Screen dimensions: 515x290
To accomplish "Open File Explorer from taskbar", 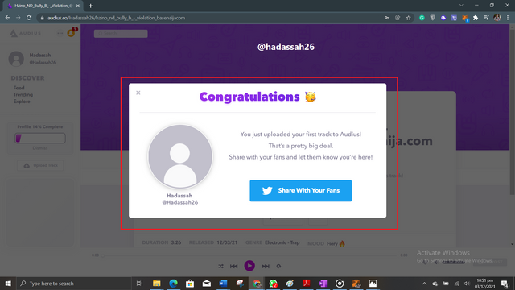I will click(157, 283).
